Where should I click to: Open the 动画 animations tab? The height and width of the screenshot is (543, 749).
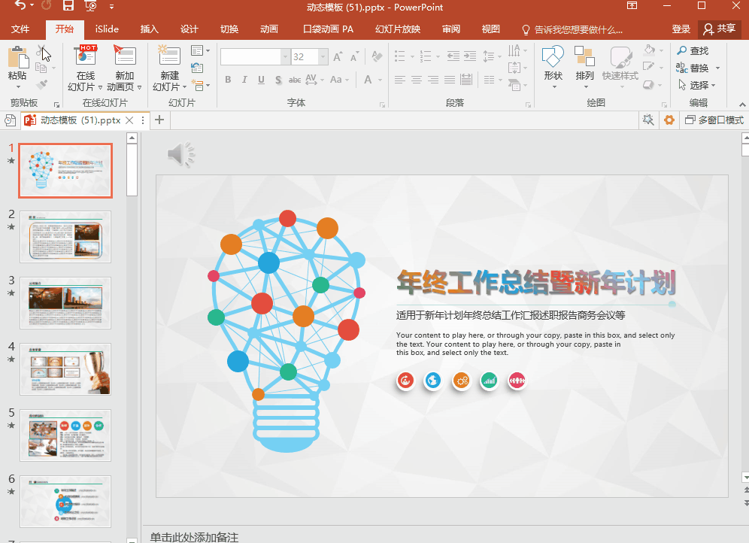coord(269,29)
